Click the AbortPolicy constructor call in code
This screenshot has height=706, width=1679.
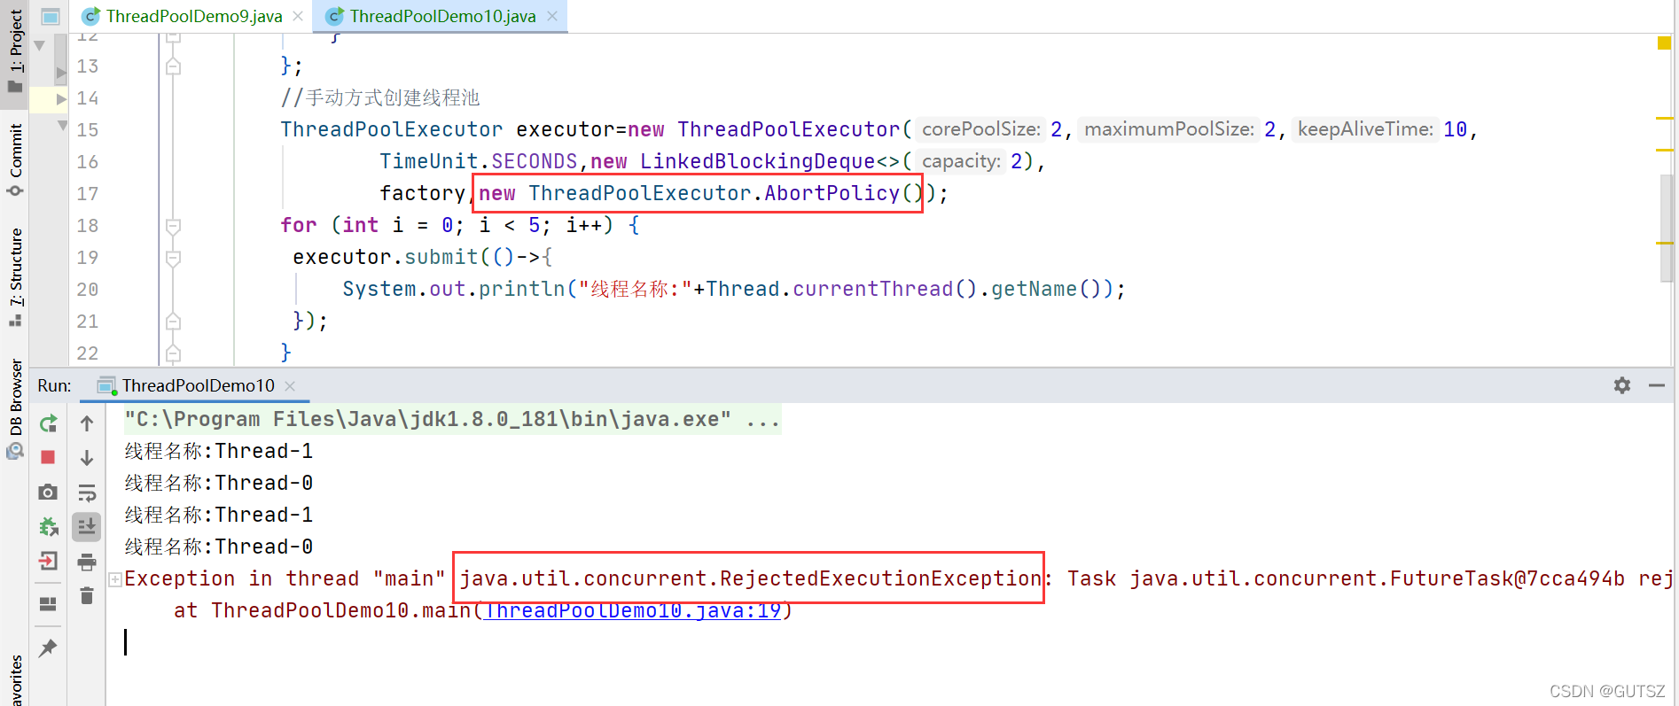[x=701, y=193]
